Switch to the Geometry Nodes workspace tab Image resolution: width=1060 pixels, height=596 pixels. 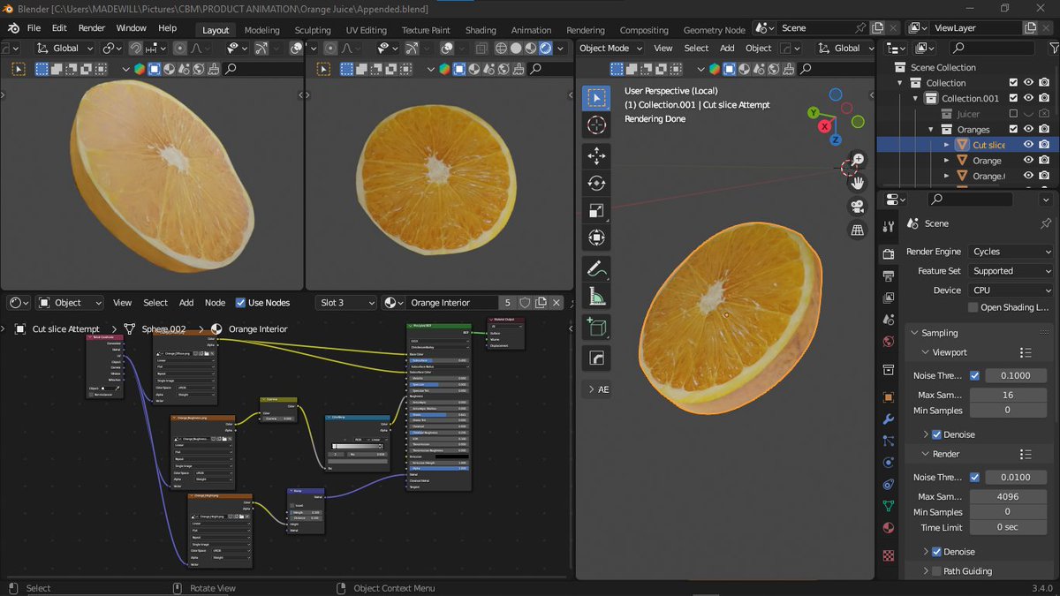pos(715,30)
